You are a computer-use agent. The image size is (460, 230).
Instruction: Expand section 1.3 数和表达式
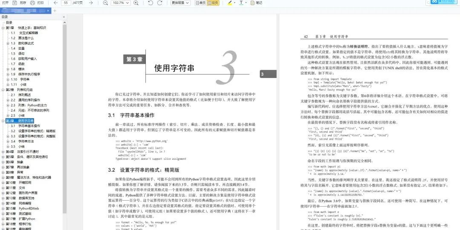tap(8, 43)
